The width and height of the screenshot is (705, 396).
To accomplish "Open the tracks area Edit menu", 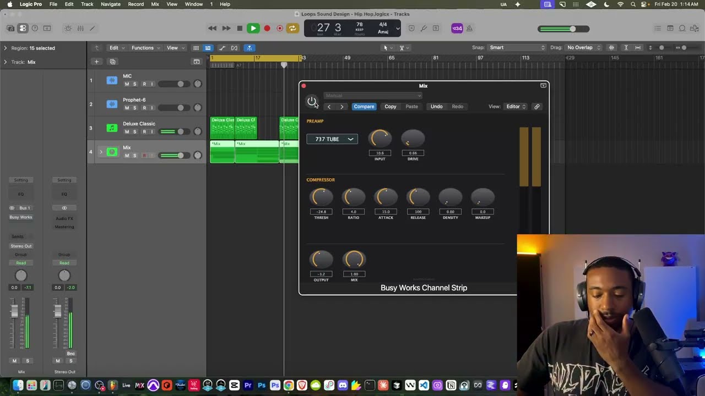I will tap(117, 48).
